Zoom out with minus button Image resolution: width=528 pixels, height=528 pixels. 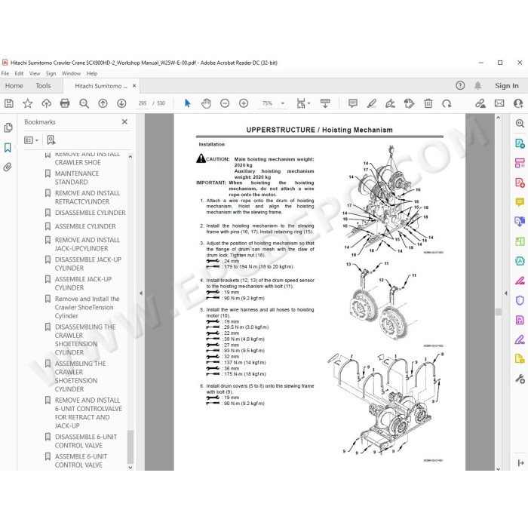pyautogui.click(x=225, y=103)
